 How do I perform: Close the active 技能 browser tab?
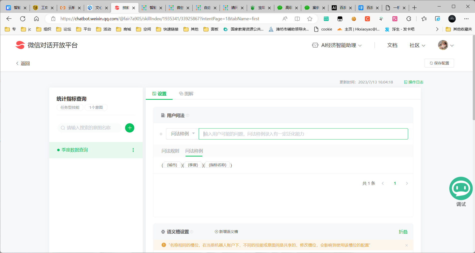[x=134, y=8]
